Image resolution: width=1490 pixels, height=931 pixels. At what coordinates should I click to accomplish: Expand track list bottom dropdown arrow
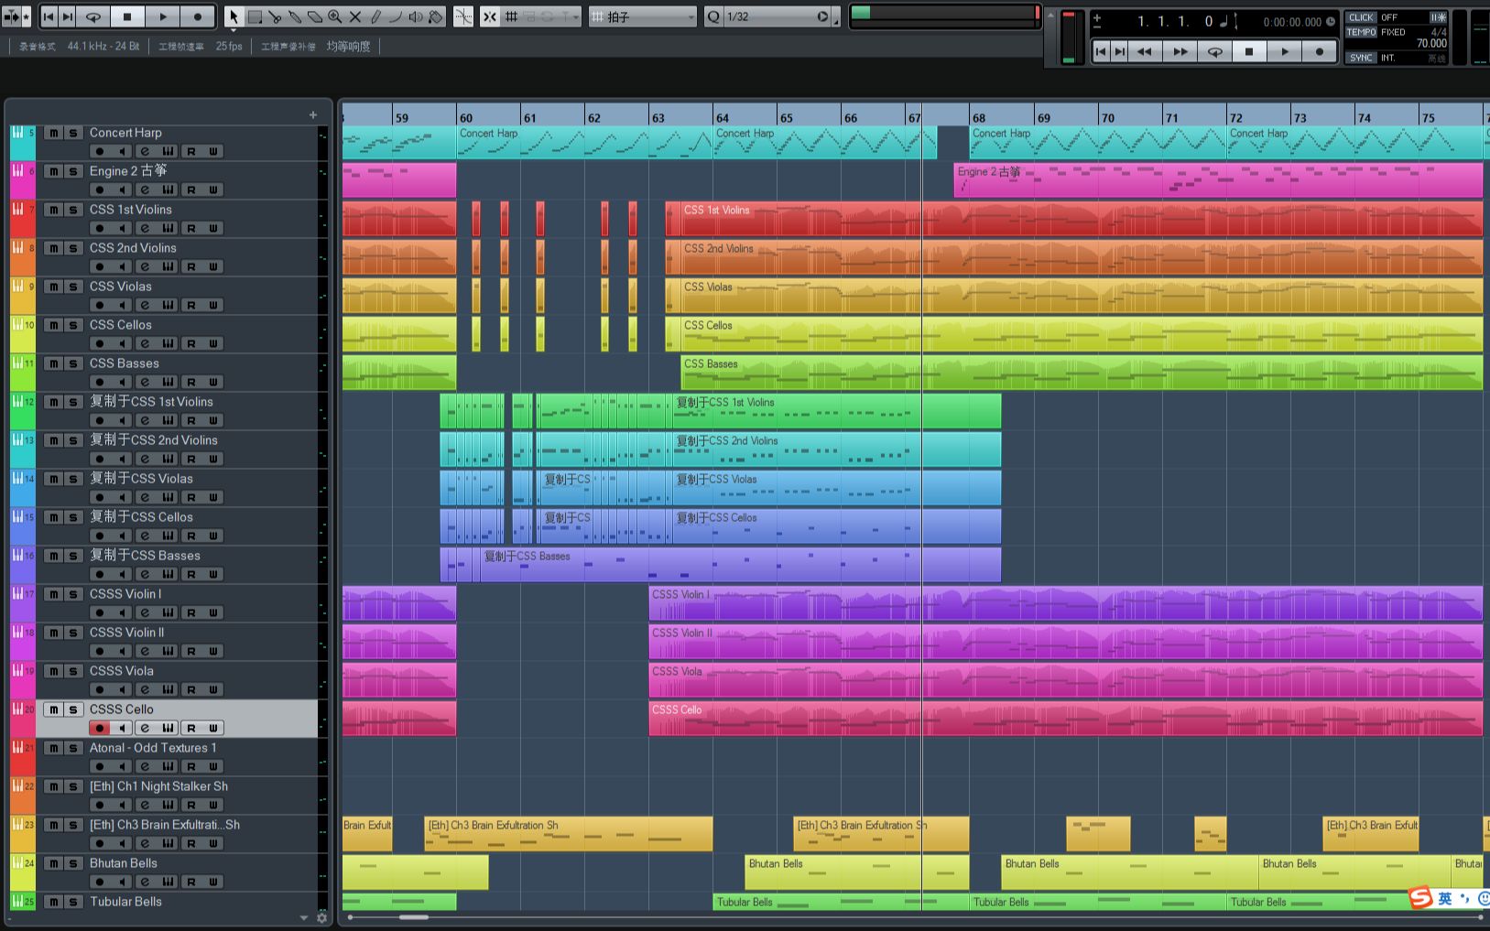304,917
